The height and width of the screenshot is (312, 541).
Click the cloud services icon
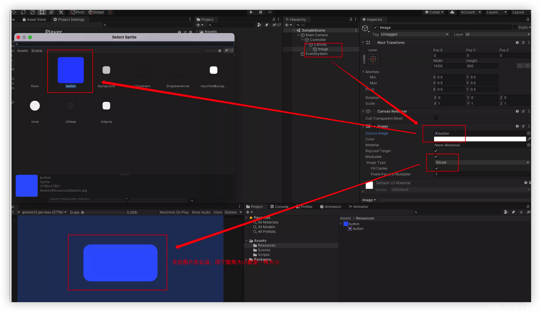tap(452, 12)
